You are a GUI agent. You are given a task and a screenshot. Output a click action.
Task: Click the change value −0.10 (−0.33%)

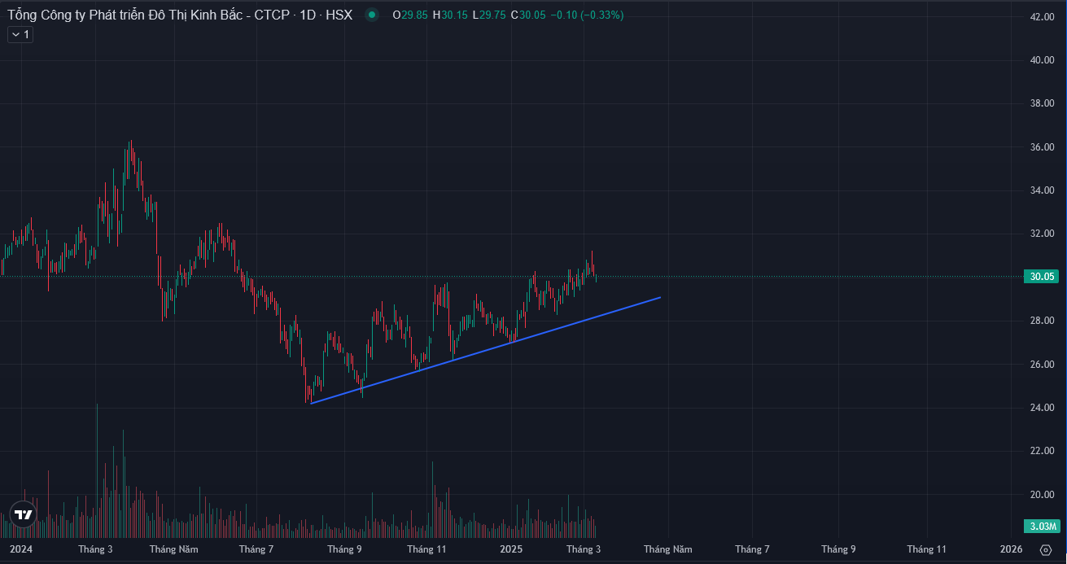point(587,15)
